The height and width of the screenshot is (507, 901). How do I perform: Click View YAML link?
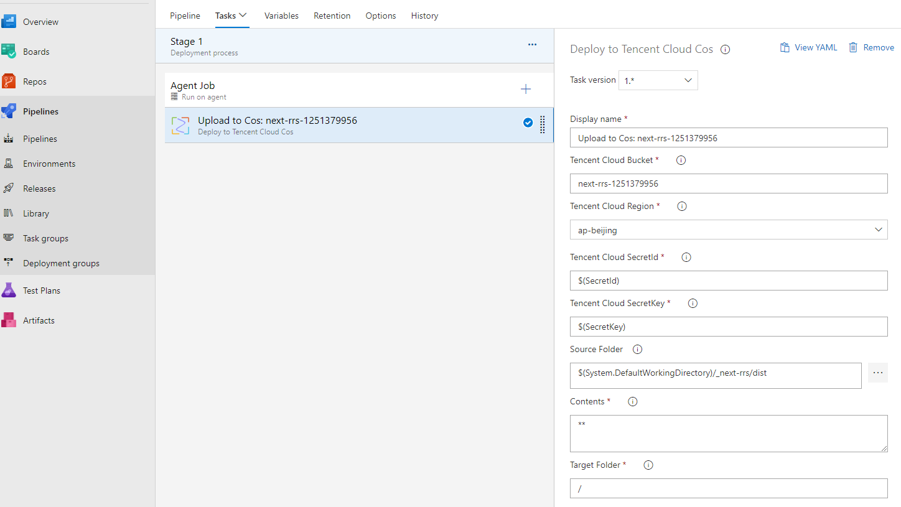(808, 47)
